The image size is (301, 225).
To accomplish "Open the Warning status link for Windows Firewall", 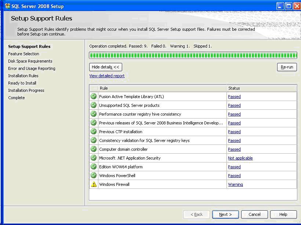I will click(235, 184).
